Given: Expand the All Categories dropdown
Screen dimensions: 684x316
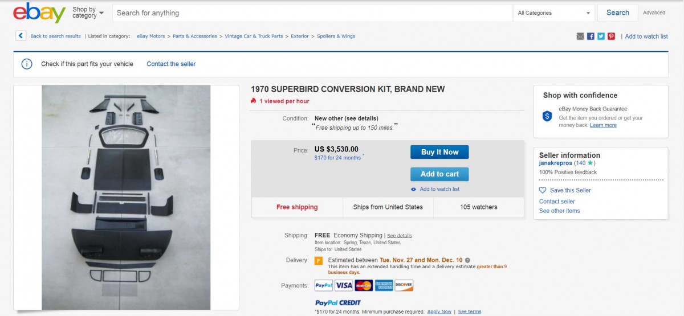Looking at the screenshot, I should coord(554,13).
